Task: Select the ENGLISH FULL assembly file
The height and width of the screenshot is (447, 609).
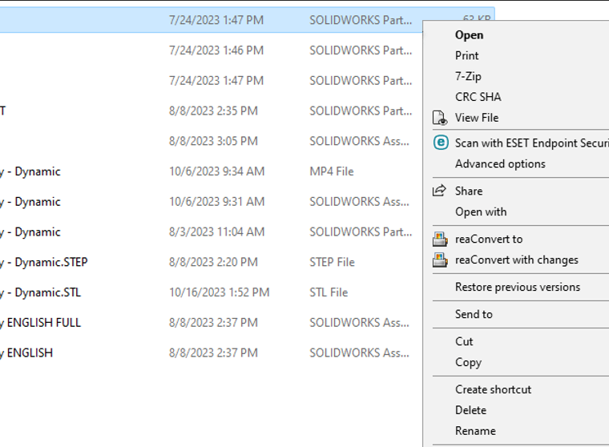Action: 210,323
